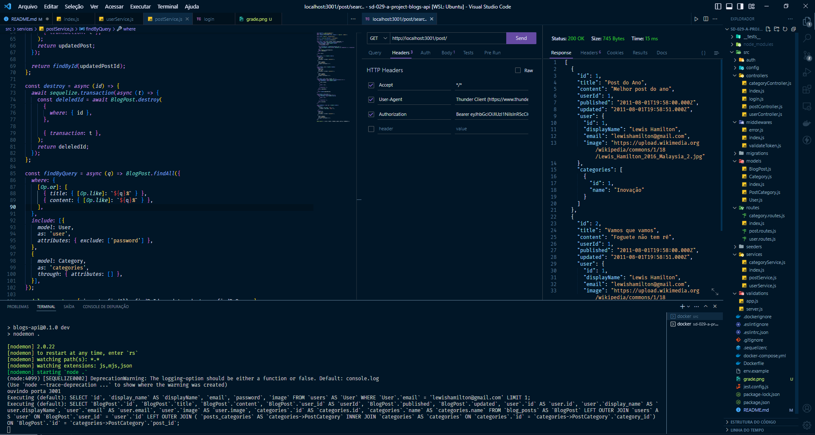Viewport: 815px width, 435px height.
Task: Select the docker src terminal entry
Action: tap(694, 316)
